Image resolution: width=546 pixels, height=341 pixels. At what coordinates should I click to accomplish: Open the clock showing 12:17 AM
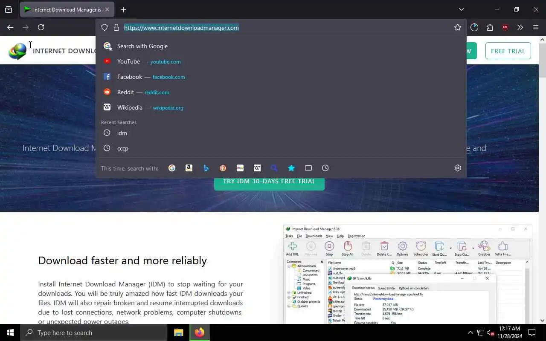[510, 332]
